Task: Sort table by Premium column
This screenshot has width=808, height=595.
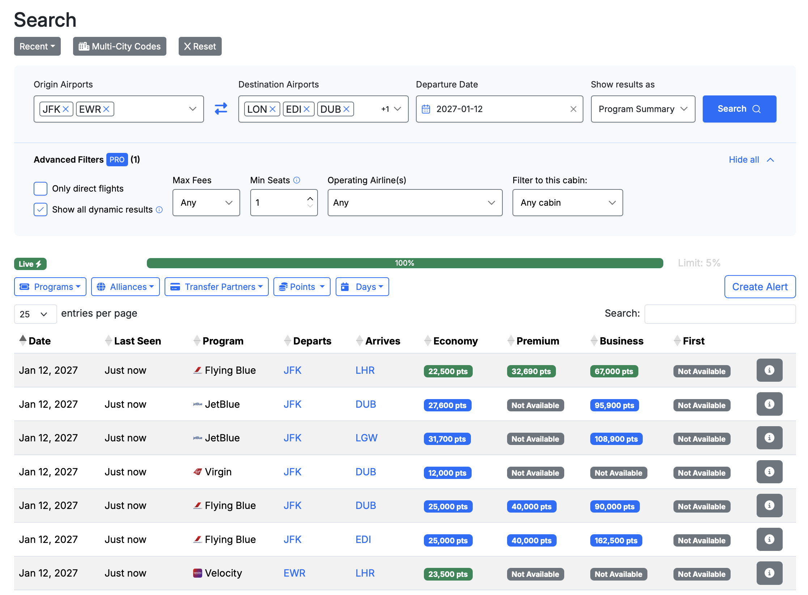Action: 533,341
